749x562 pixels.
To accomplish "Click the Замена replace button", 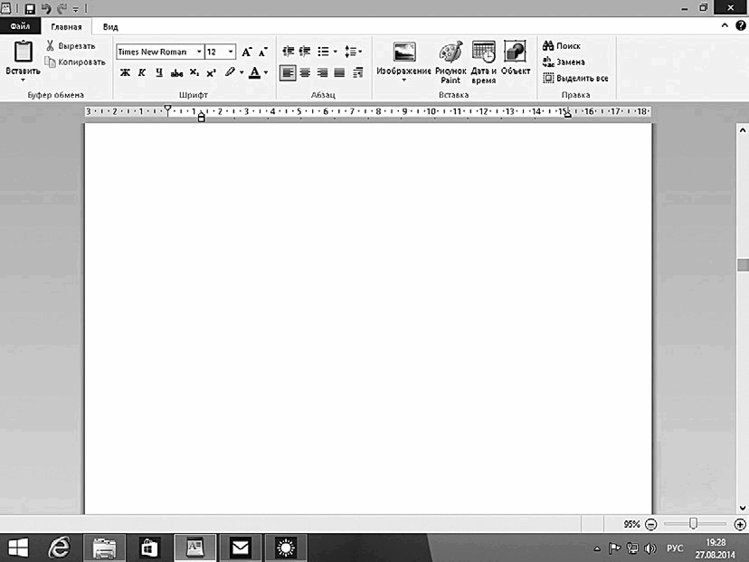I will [564, 62].
